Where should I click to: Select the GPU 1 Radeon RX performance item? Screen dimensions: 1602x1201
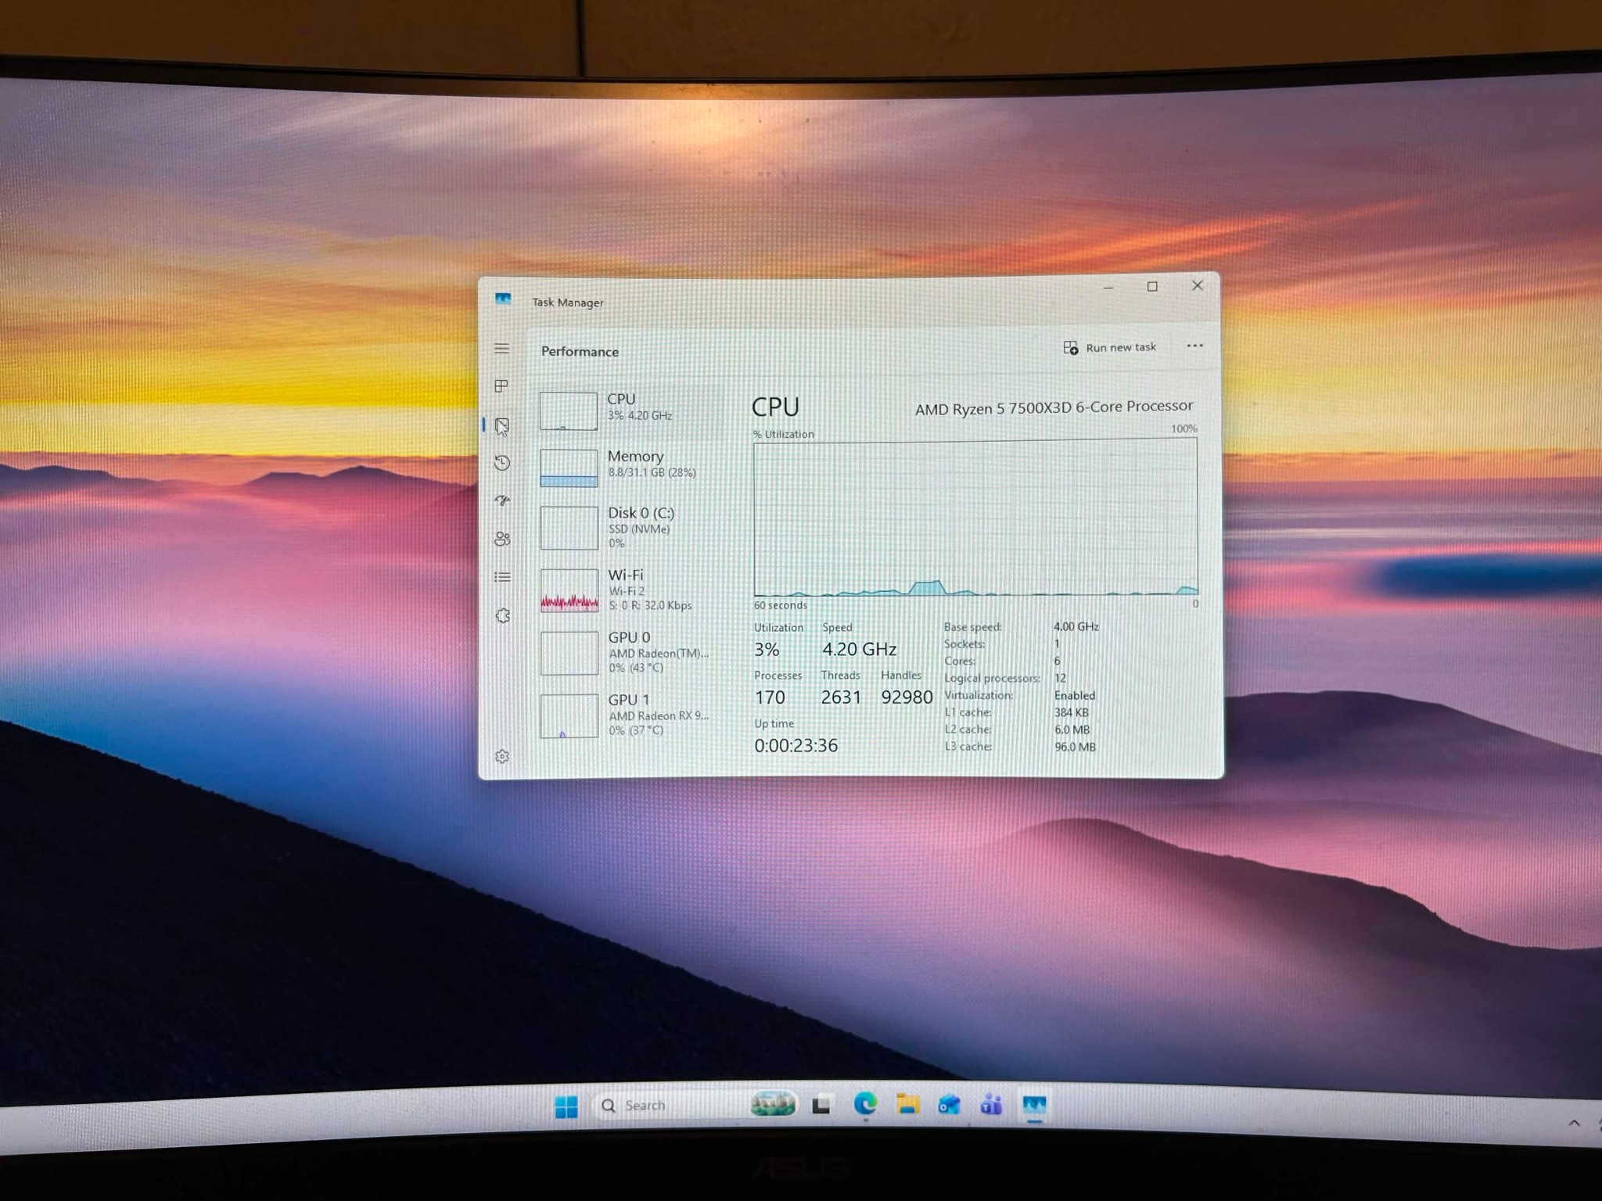click(630, 715)
